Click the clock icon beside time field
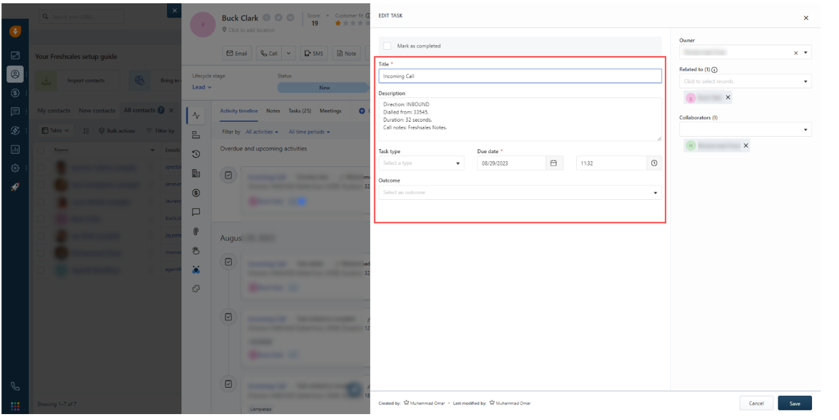 coord(654,163)
